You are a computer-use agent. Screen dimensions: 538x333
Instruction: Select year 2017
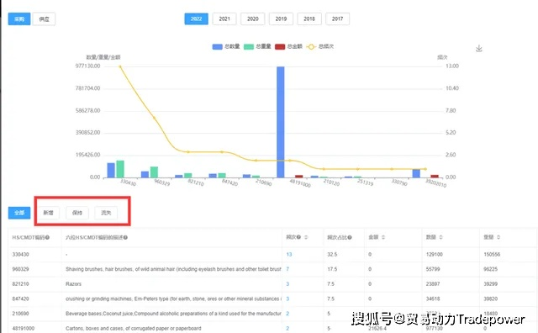[x=337, y=18]
